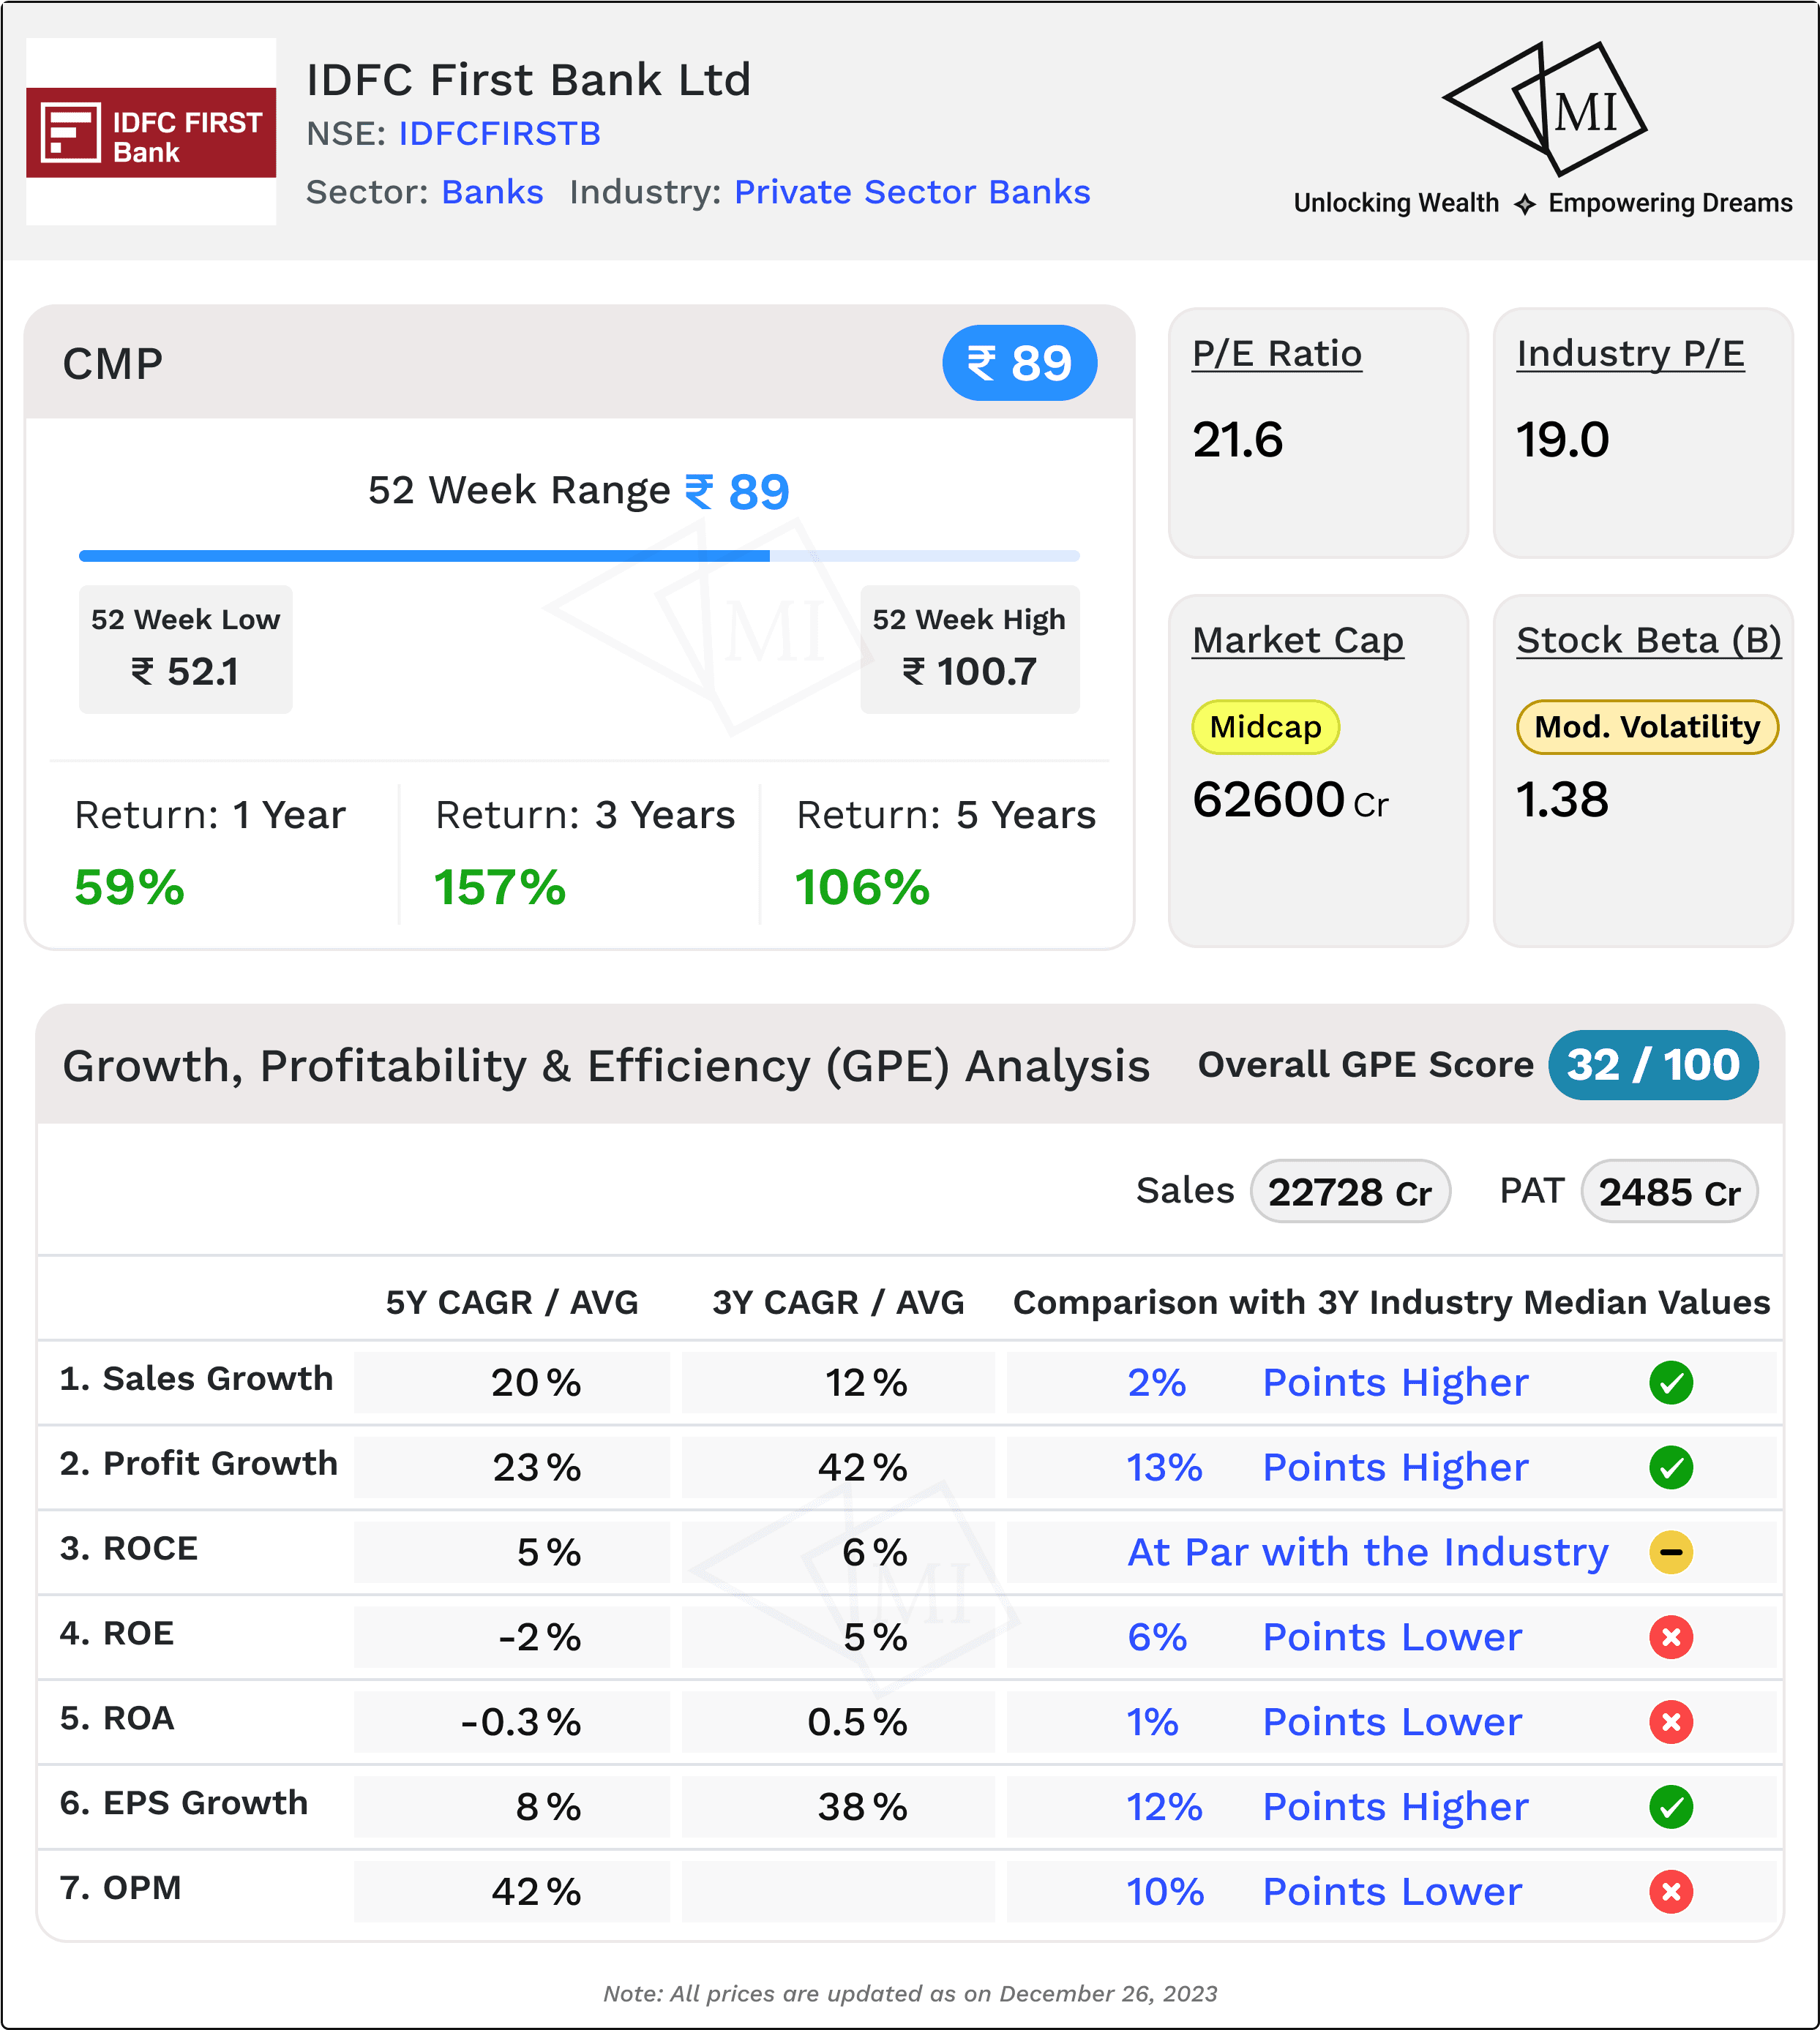Image resolution: width=1820 pixels, height=2030 pixels.
Task: Click the 3Y CAGR / AVG column header
Action: click(x=838, y=1302)
